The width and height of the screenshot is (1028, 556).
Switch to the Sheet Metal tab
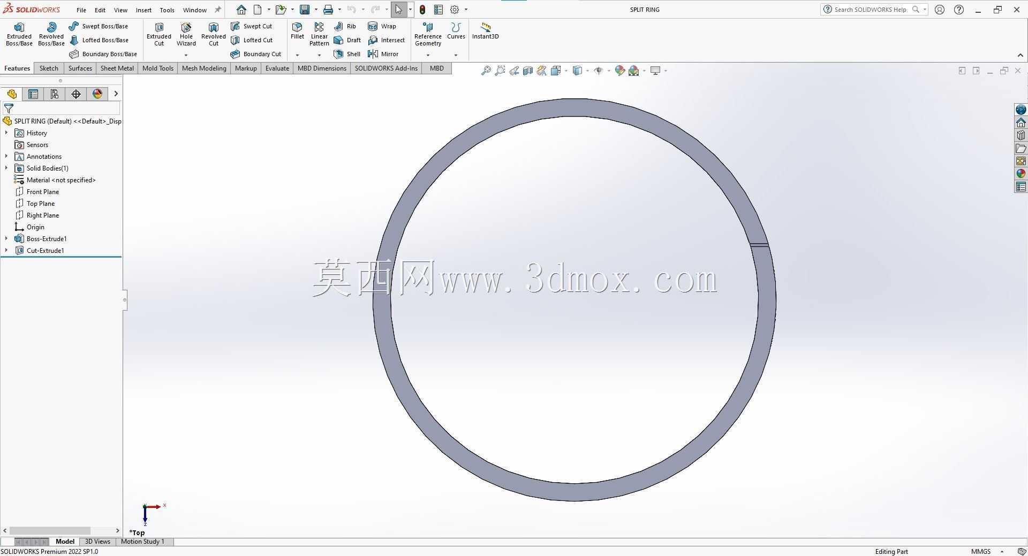coord(117,68)
